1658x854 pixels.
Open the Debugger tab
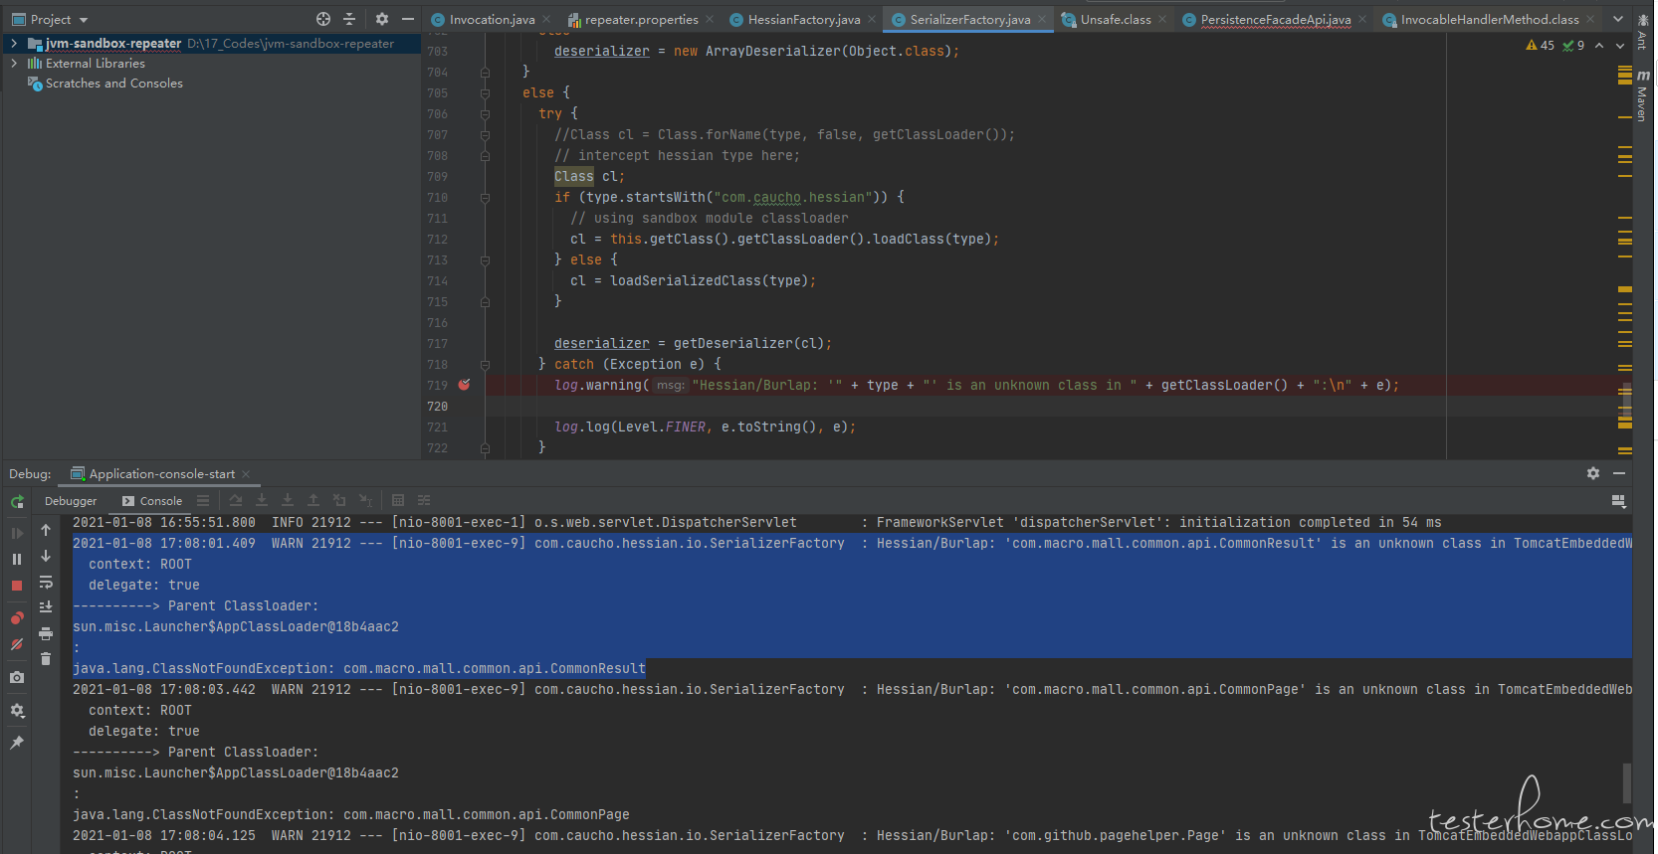tap(71, 501)
